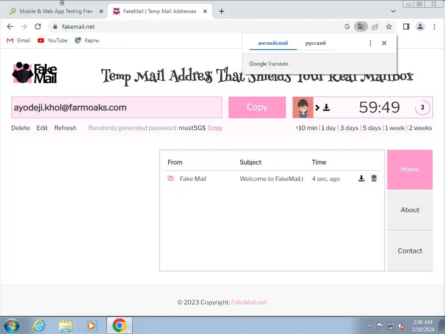
Task: Click the envelope icon on Fake Mail row
Action: (170, 178)
